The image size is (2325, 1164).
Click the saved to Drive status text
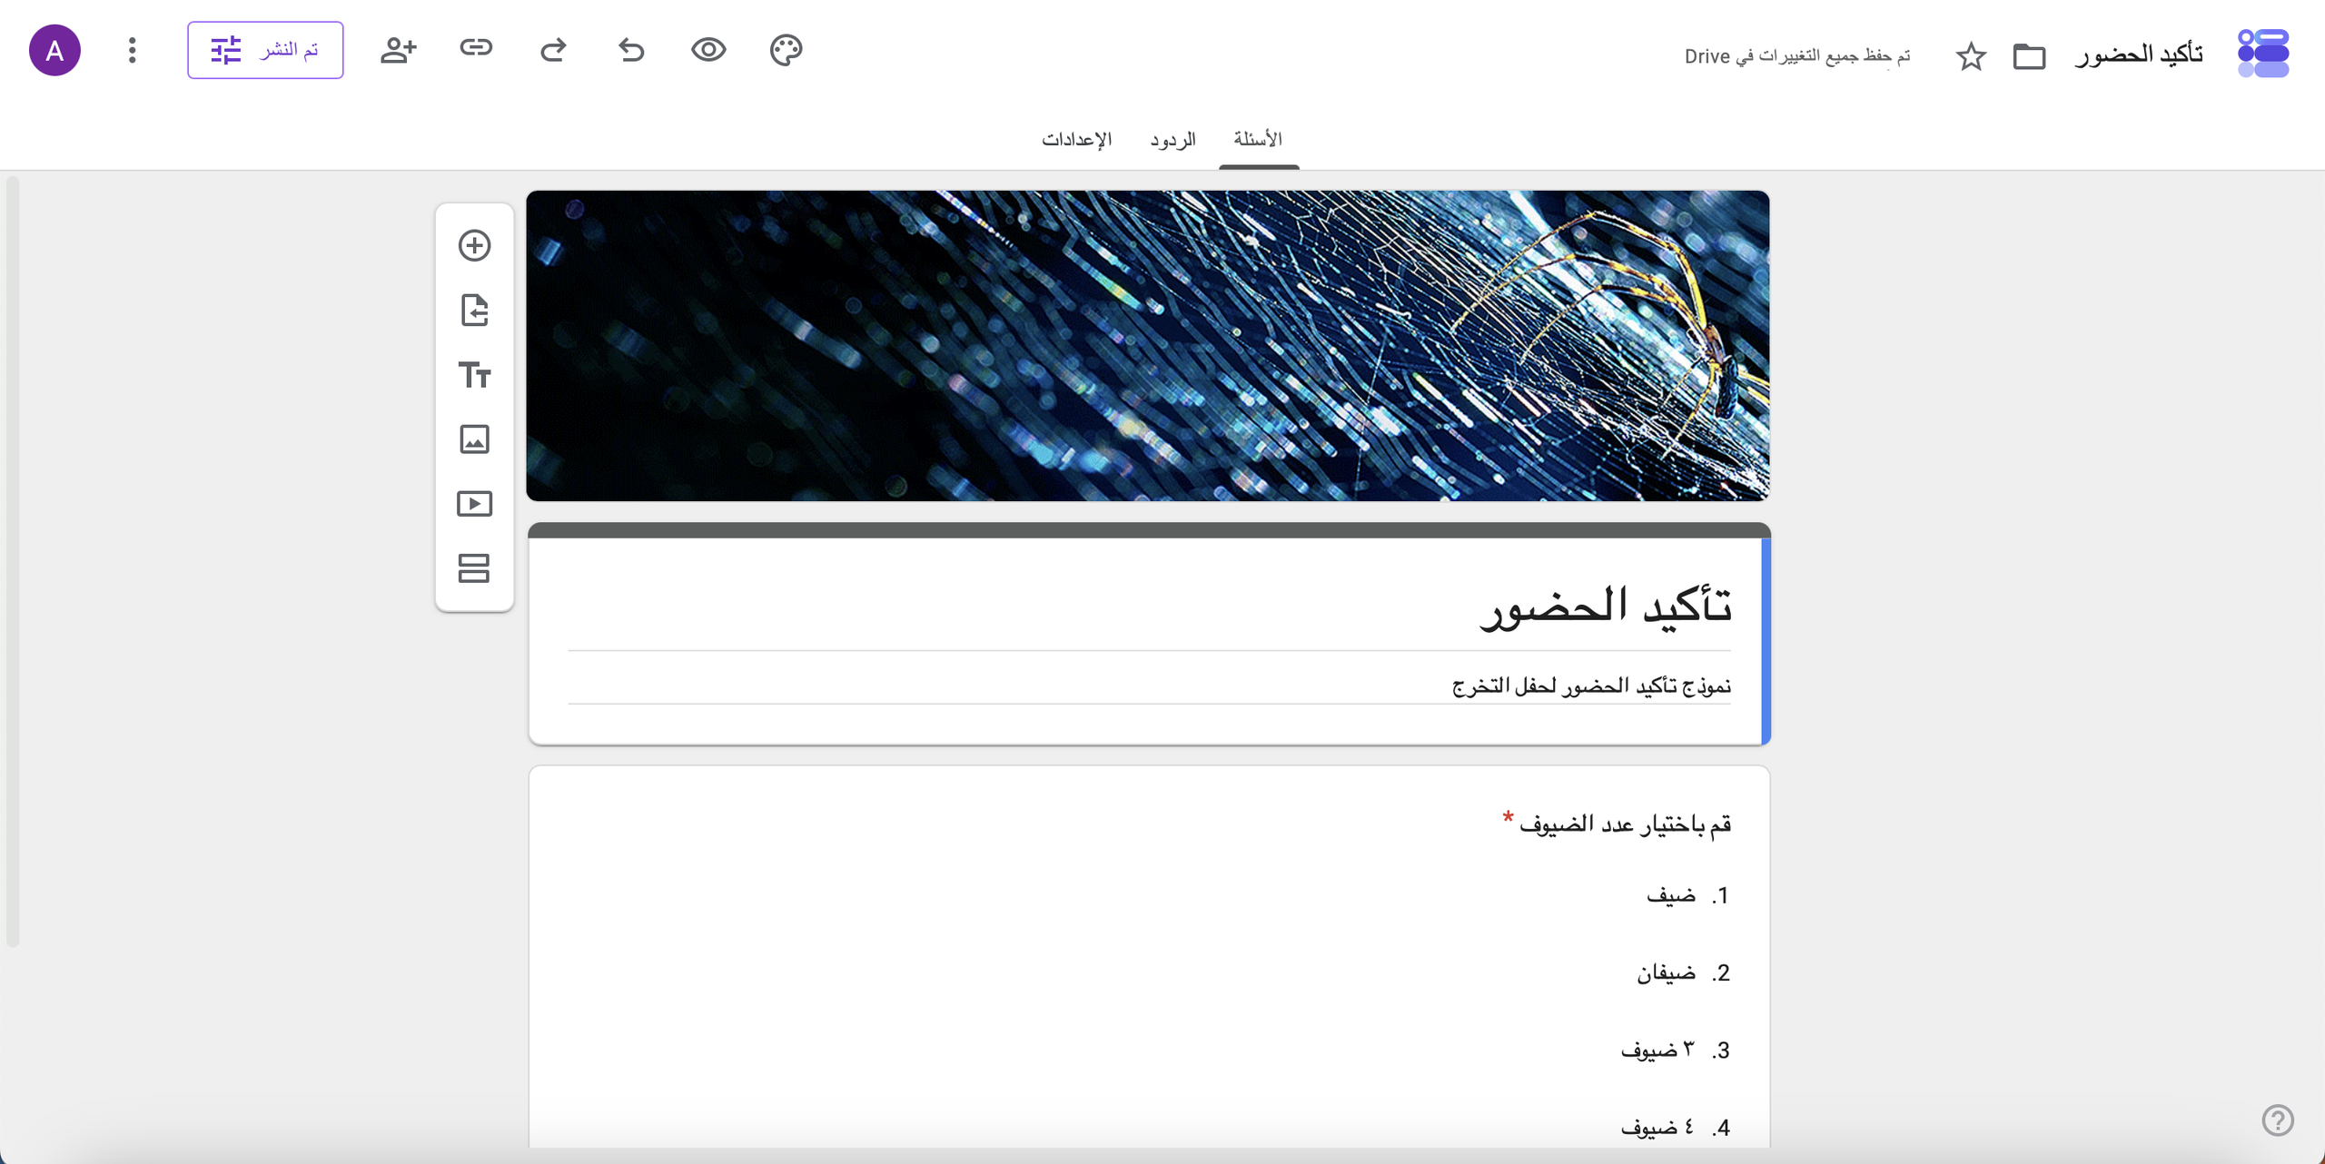[x=1797, y=56]
